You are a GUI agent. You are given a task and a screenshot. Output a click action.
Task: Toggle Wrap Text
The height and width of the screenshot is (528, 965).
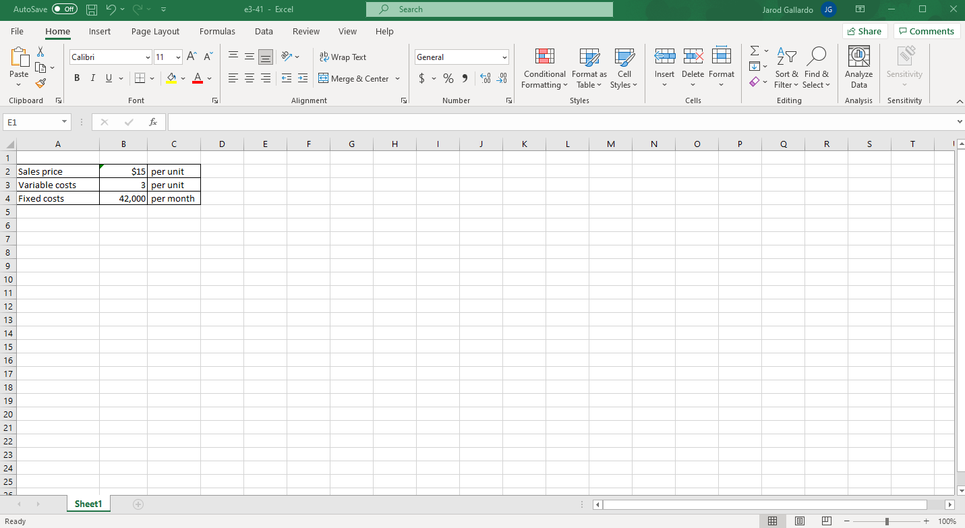coord(343,57)
